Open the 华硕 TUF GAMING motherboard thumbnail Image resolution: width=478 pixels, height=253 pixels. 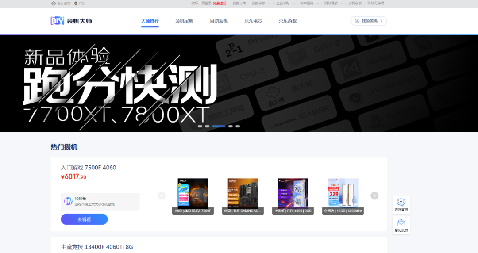(243, 193)
